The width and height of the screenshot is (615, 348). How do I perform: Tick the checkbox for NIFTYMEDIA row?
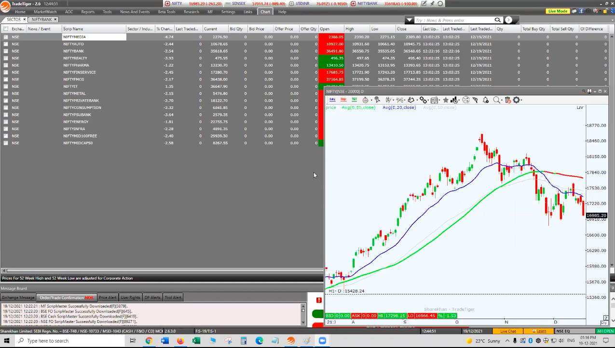[x=6, y=37]
